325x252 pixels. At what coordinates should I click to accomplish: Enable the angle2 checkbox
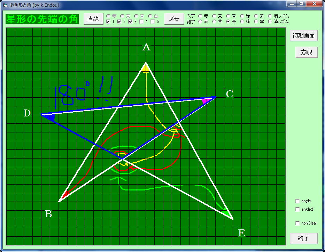pos(297,209)
